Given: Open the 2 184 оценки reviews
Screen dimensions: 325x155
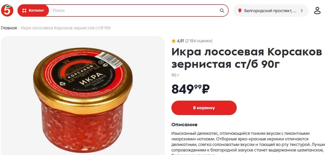Looking at the screenshot, I should [199, 41].
